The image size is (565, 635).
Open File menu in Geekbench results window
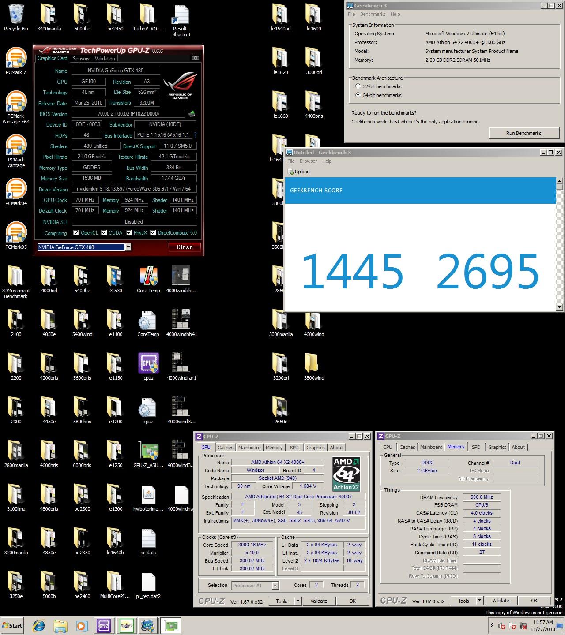coord(291,161)
